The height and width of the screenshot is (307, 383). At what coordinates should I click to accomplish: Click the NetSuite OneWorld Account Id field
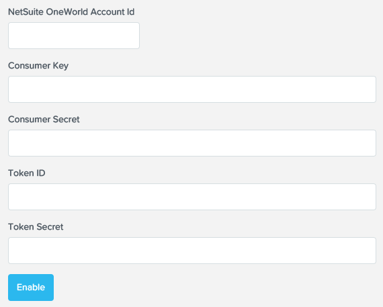pyautogui.click(x=74, y=36)
